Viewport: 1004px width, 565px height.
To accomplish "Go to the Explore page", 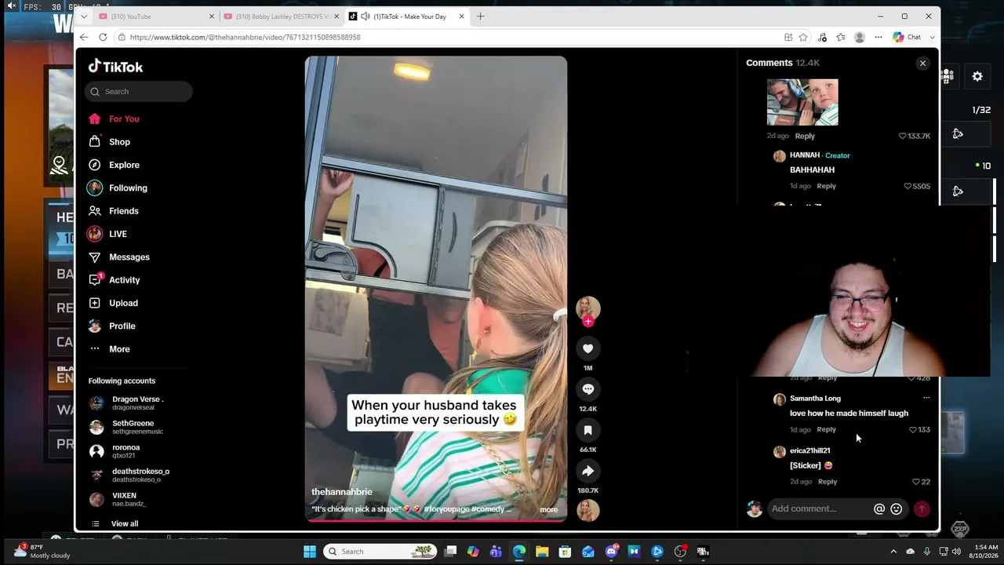I will coord(124,165).
